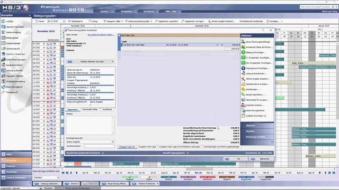Toggle the Definitiv status filter

(168, 177)
